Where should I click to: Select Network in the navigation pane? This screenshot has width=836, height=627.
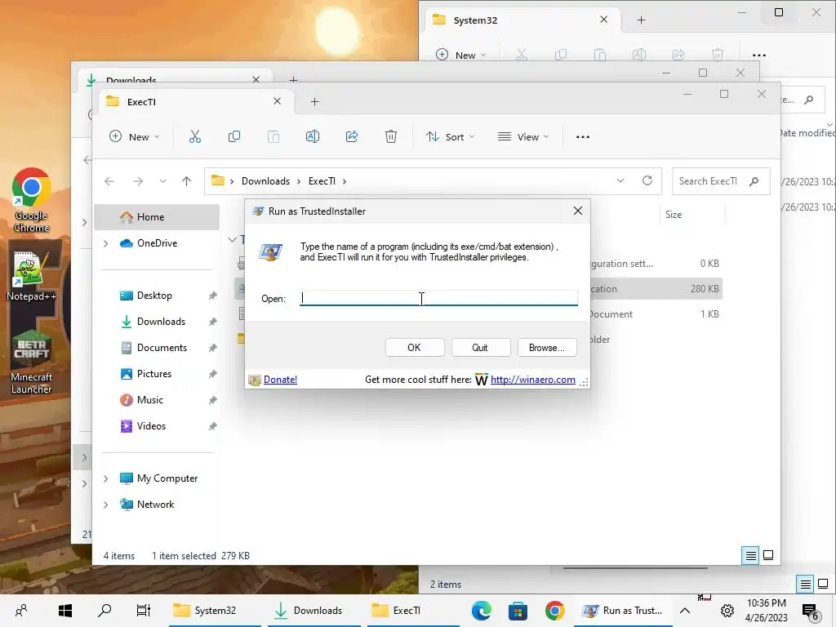point(155,505)
